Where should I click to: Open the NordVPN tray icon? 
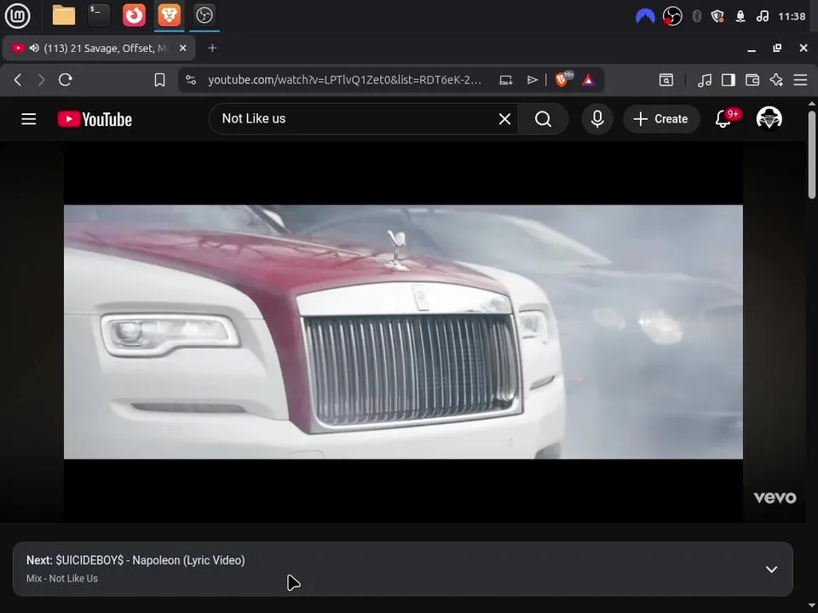coord(645,17)
